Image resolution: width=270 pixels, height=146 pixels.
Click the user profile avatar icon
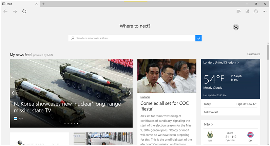[236, 27]
